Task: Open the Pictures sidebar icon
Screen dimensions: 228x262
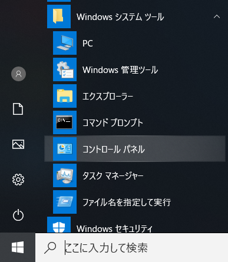Action: pyautogui.click(x=18, y=144)
